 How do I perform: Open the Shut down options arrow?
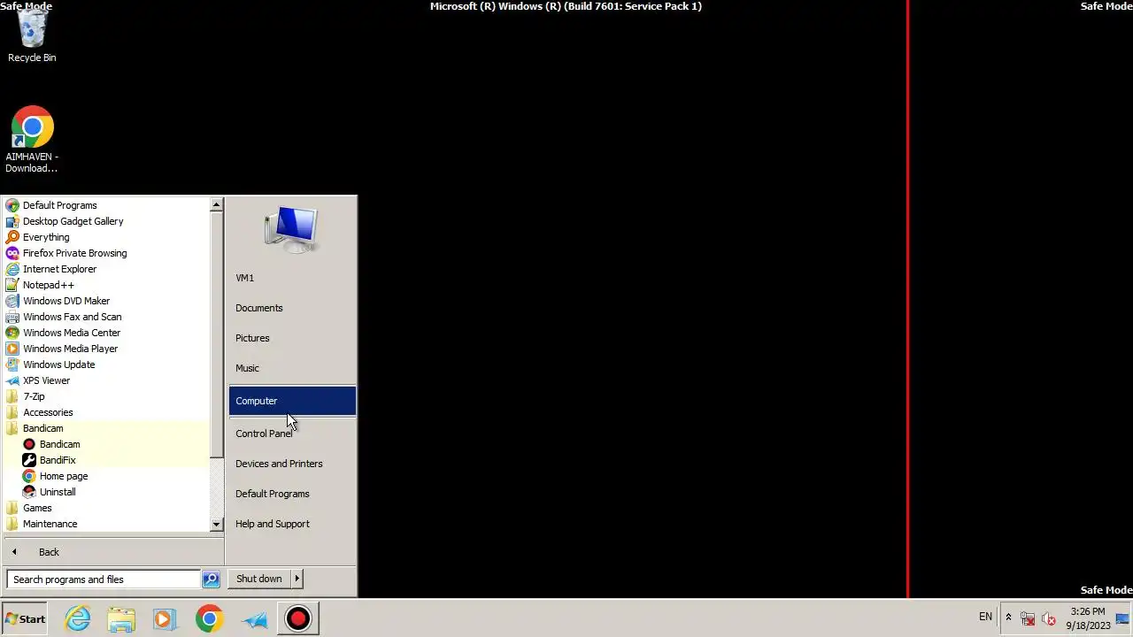(x=297, y=579)
